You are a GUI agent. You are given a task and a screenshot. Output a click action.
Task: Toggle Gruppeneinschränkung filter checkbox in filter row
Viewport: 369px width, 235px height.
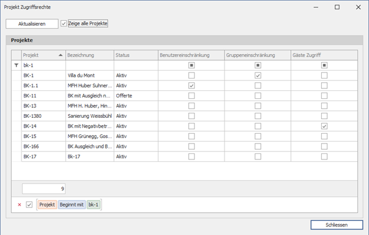pyautogui.click(x=258, y=65)
